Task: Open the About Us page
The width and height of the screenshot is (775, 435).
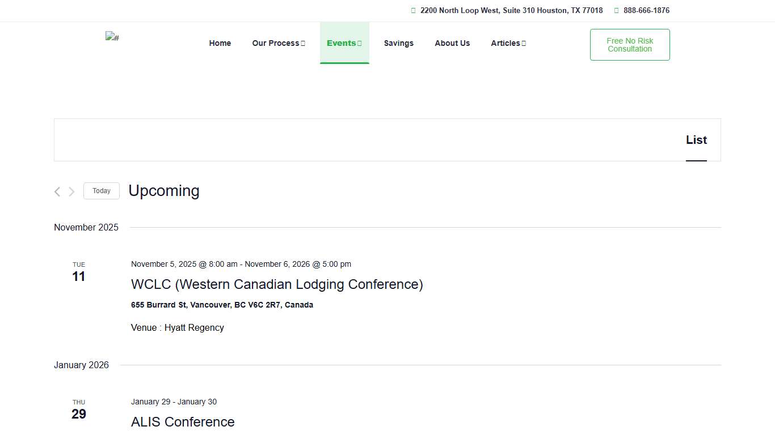Action: tap(452, 43)
